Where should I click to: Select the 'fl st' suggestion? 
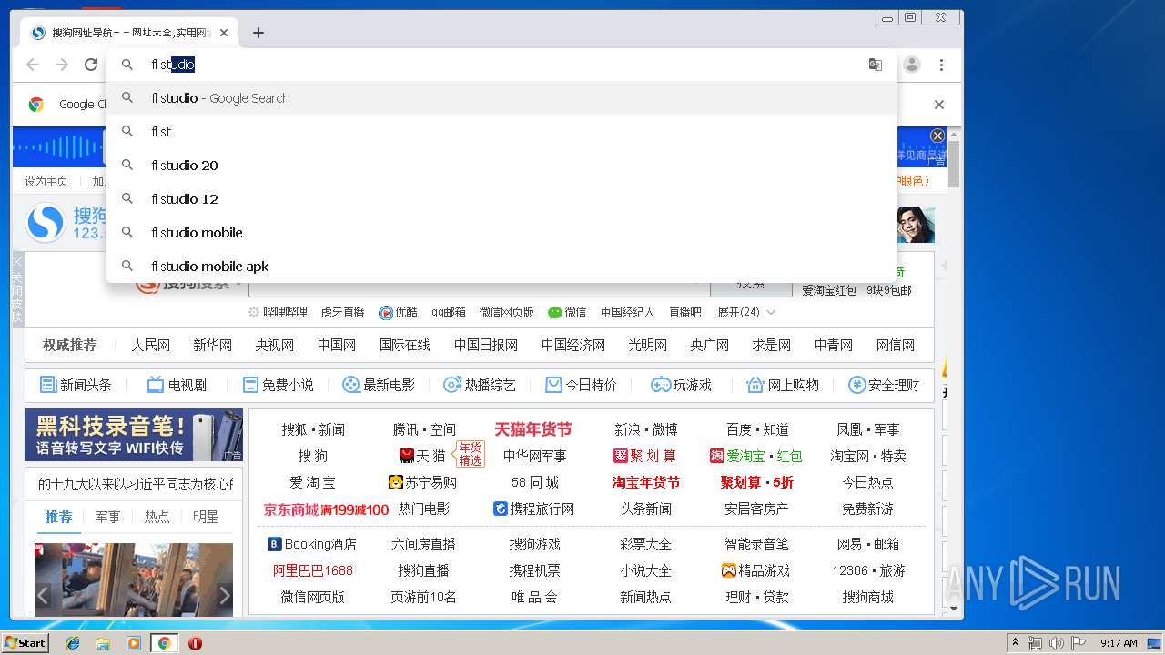[x=501, y=132]
